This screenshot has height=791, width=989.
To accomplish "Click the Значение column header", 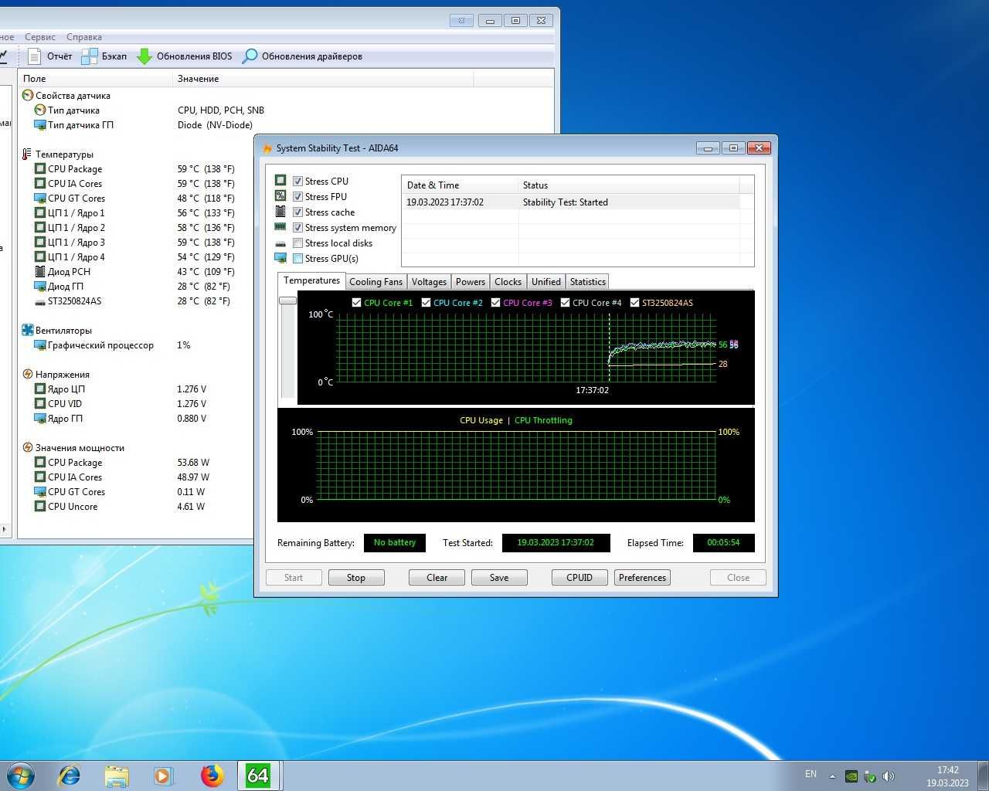I will 323,79.
